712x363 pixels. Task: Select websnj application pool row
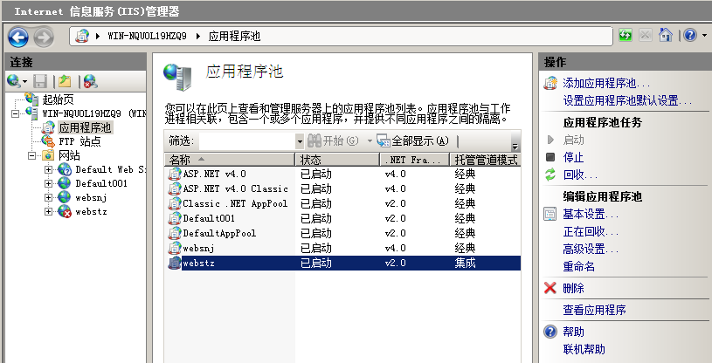pos(342,248)
